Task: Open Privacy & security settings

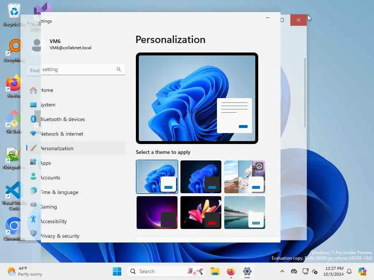Action: [x=76, y=236]
